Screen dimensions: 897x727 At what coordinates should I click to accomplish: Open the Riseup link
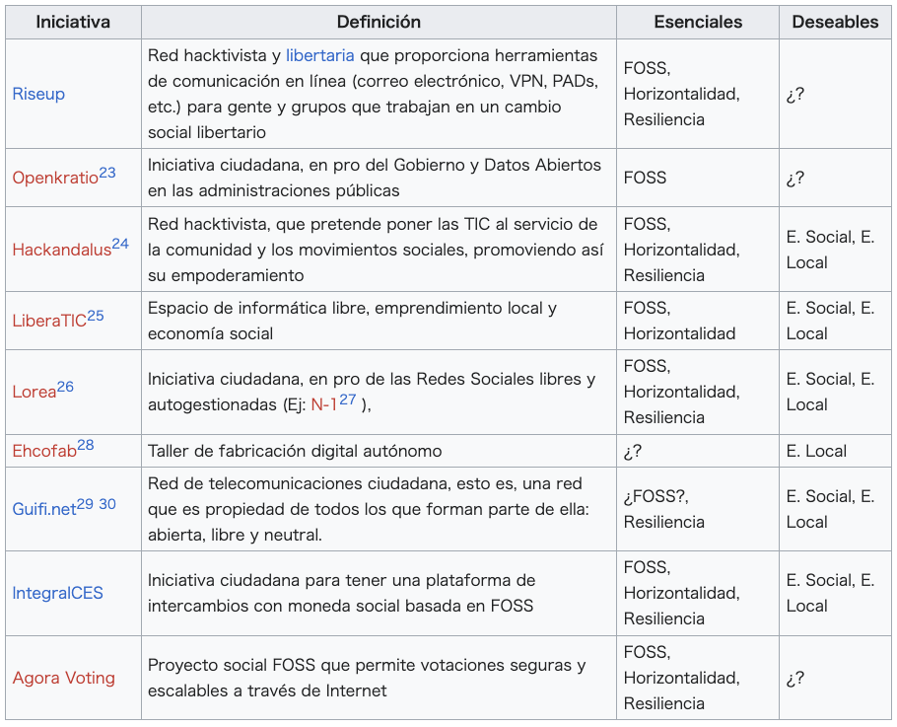point(38,94)
